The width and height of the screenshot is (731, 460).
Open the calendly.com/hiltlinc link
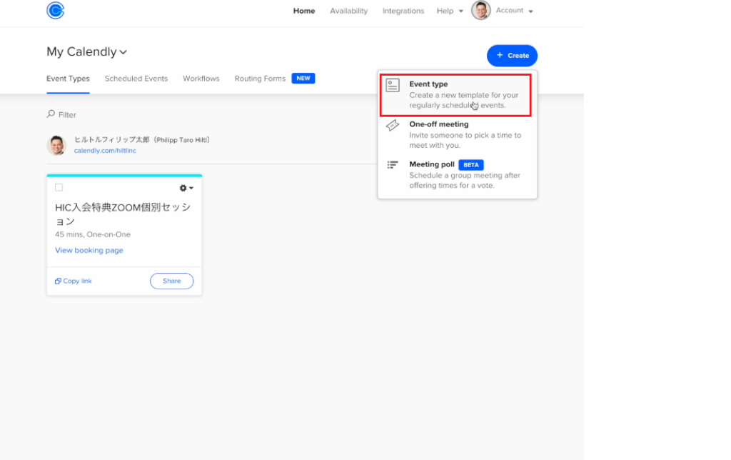(x=105, y=151)
